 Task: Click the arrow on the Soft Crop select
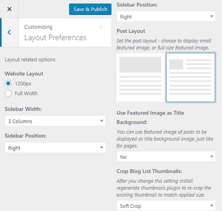pos(212,206)
